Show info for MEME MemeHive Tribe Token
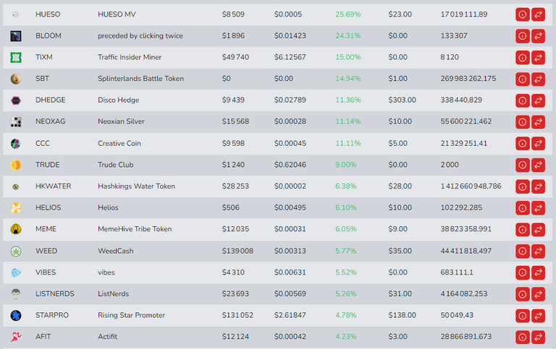This screenshot has height=349, width=556. coord(522,229)
